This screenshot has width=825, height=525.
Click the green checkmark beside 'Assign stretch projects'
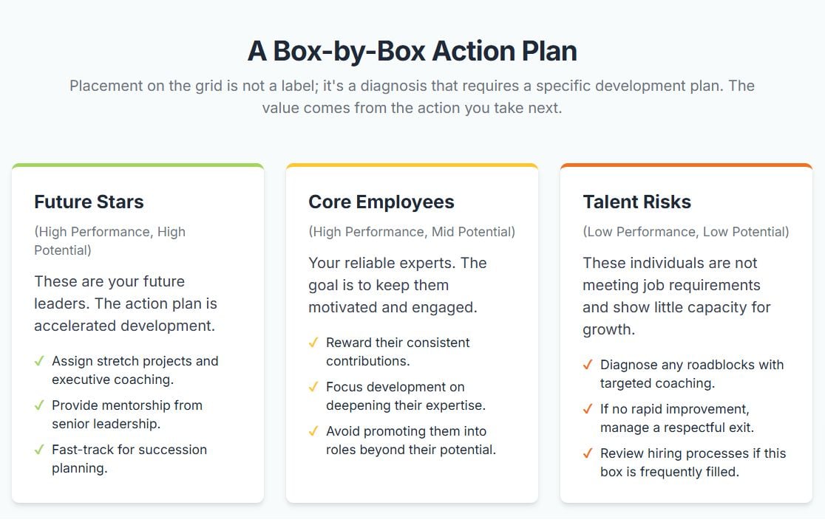tap(39, 361)
